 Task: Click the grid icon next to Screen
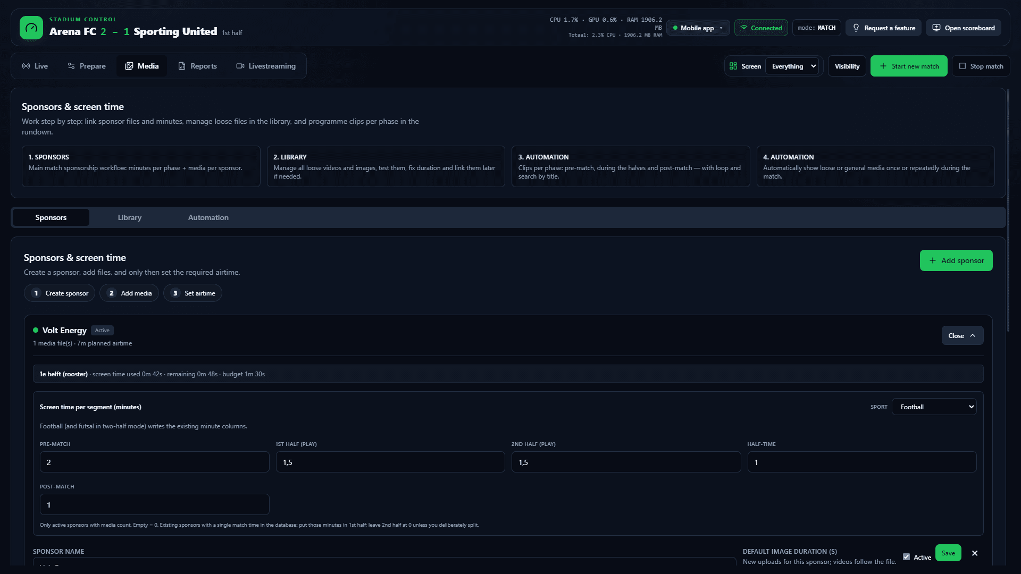[733, 66]
